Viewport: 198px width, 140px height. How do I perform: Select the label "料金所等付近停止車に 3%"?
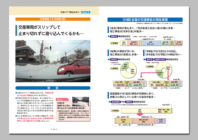pos(146,125)
